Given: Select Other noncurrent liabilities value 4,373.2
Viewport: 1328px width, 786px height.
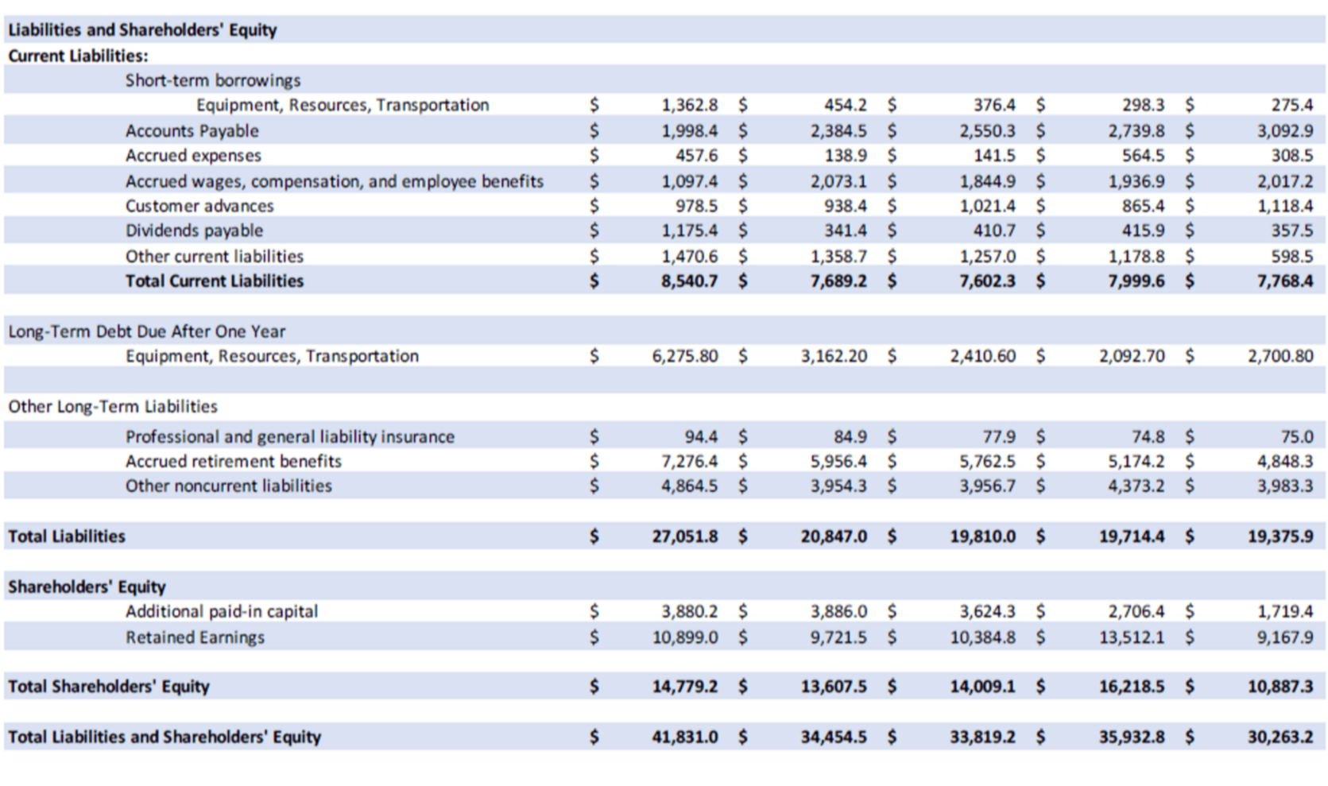Looking at the screenshot, I should click(1136, 486).
